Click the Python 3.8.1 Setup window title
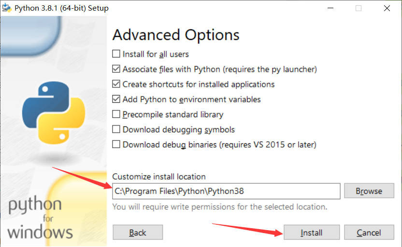The image size is (402, 247). coord(61,8)
